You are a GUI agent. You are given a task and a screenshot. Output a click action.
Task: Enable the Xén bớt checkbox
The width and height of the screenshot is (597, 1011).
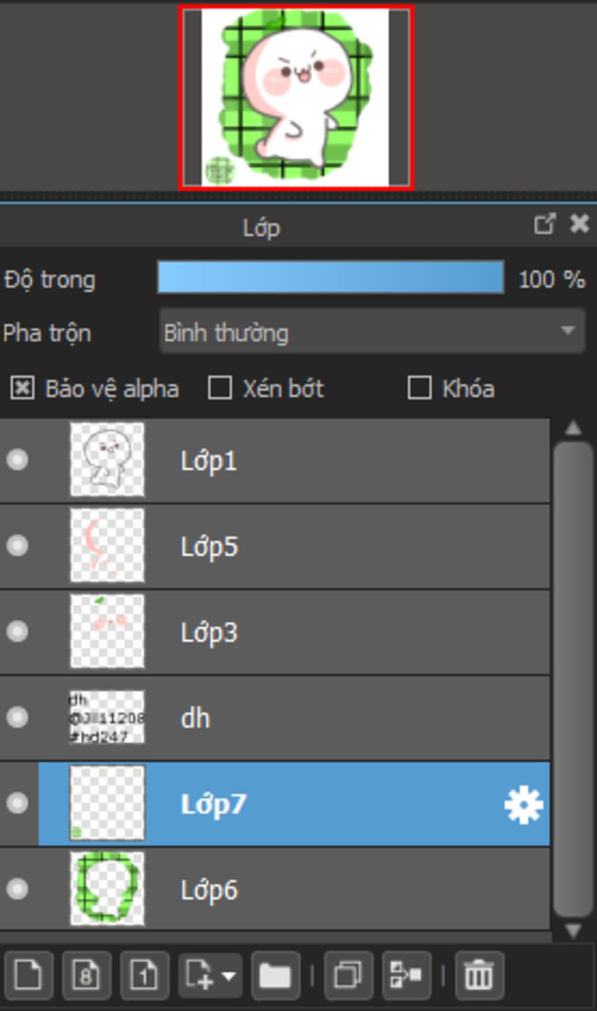(220, 388)
